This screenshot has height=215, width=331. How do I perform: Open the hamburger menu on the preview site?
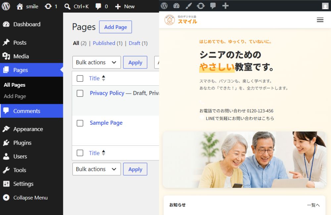pos(320,20)
